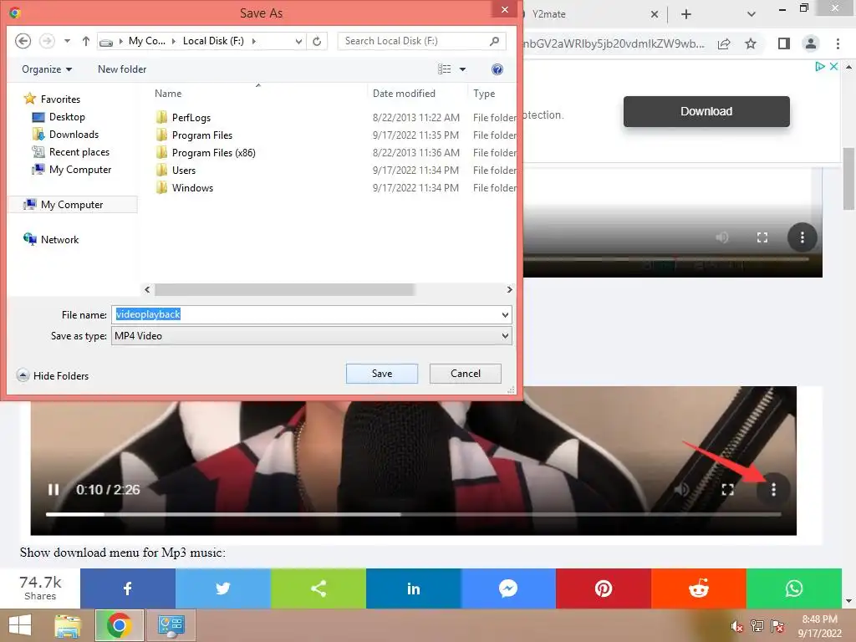Open recent locations dropdown beside navigation arrows
Screen dimensions: 856x642
click(x=67, y=41)
